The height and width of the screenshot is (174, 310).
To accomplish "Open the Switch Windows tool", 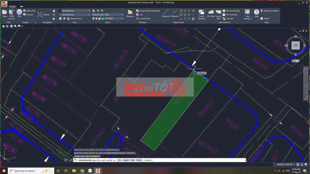I will coord(202,14).
